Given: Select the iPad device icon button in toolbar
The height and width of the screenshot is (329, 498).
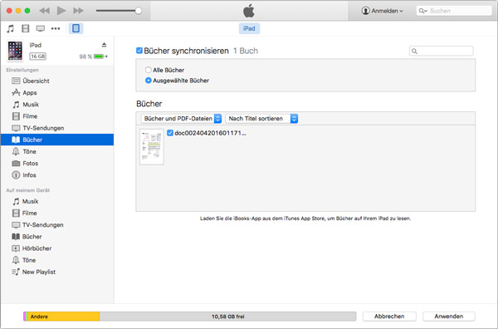Looking at the screenshot, I should click(x=76, y=28).
